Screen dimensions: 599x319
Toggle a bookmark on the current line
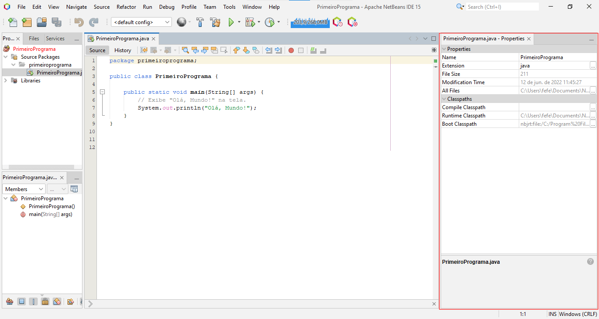pos(256,50)
